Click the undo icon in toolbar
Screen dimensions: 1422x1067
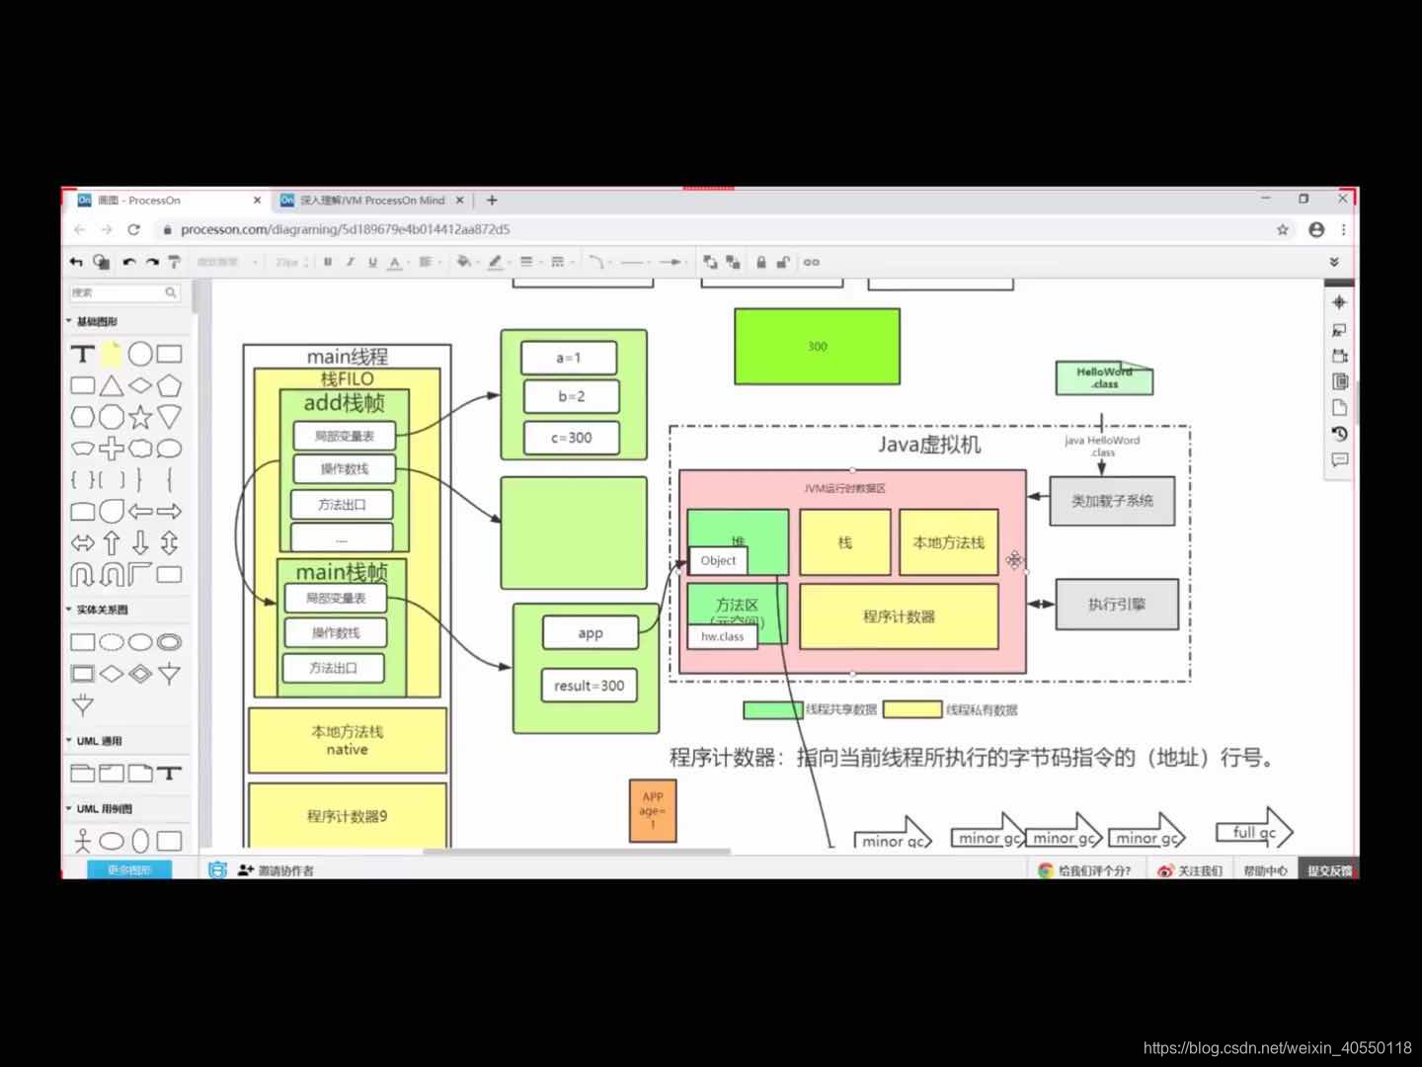(x=128, y=262)
